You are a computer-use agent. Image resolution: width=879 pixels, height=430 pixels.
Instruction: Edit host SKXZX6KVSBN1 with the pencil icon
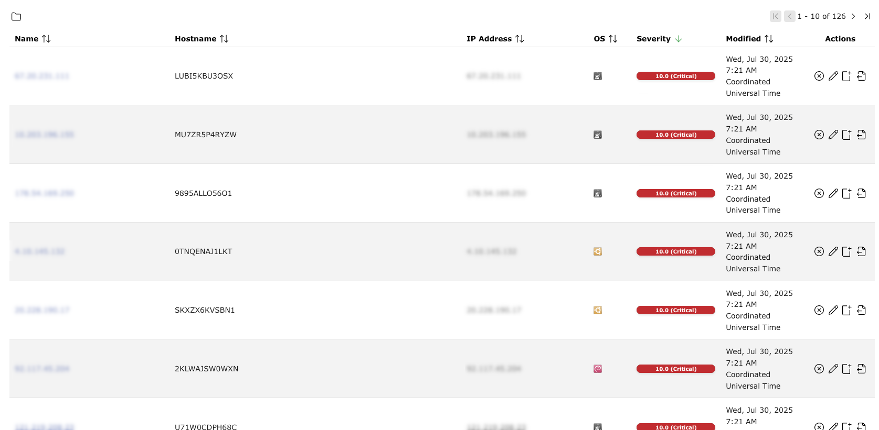[833, 310]
